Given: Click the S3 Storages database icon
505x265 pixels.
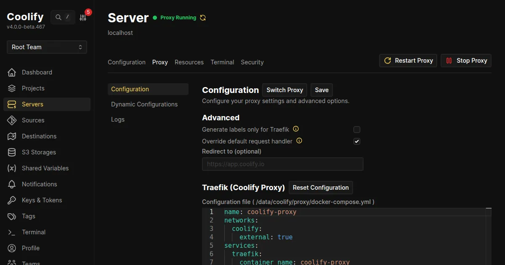Looking at the screenshot, I should 12,152.
